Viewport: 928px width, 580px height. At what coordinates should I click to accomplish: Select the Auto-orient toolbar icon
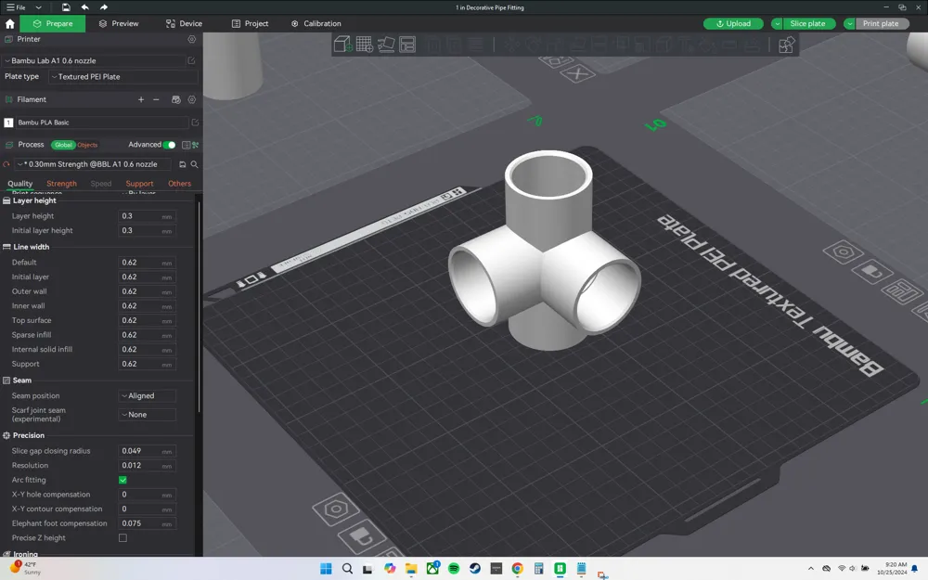[387, 43]
